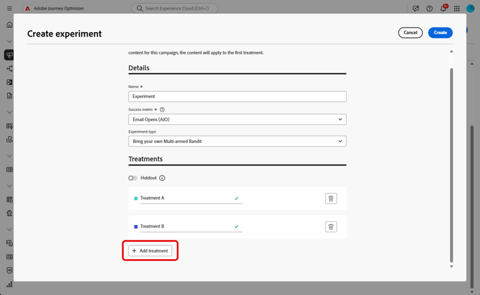Click the experiment Name input field

[x=237, y=96]
